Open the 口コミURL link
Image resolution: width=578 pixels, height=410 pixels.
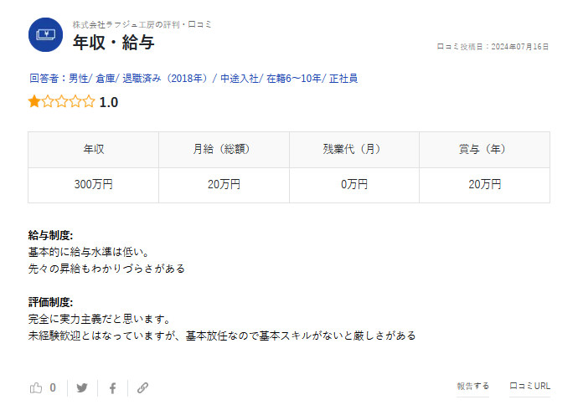[x=529, y=387]
